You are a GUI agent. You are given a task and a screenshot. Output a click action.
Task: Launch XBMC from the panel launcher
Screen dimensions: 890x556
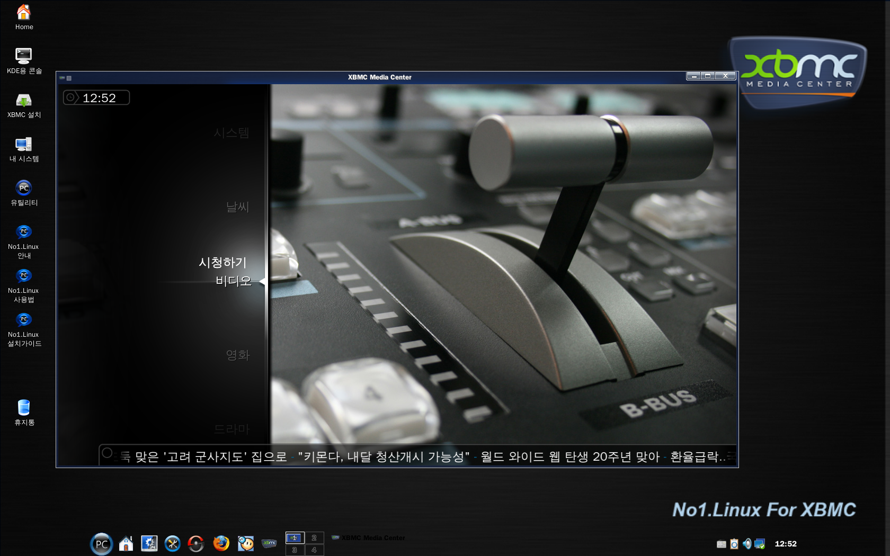[x=269, y=543]
